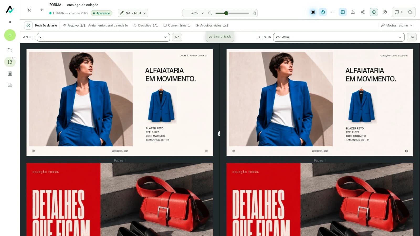Click the Aprovado status badge
This screenshot has height=236, width=420.
[x=102, y=13]
